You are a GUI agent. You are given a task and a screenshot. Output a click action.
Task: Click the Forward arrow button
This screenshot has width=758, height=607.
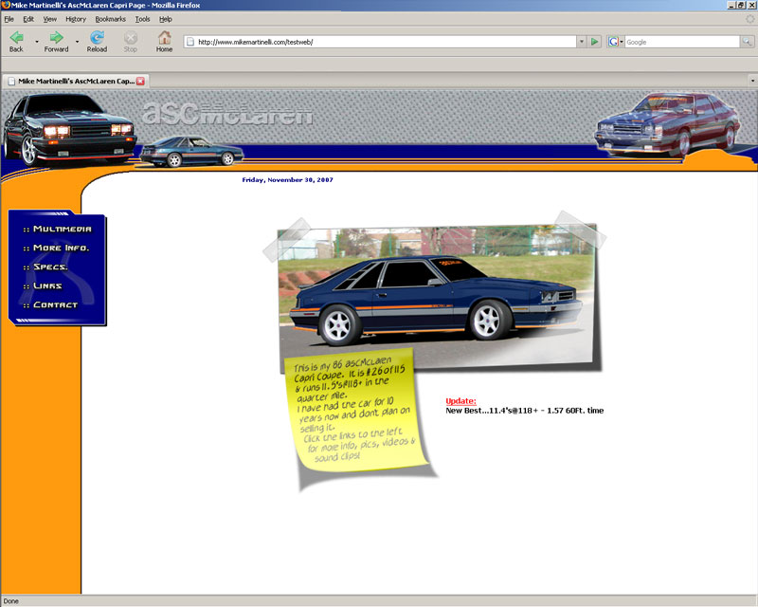pos(56,41)
